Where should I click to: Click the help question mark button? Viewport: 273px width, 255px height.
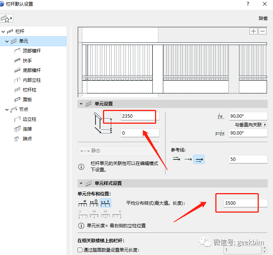click(248, 4)
